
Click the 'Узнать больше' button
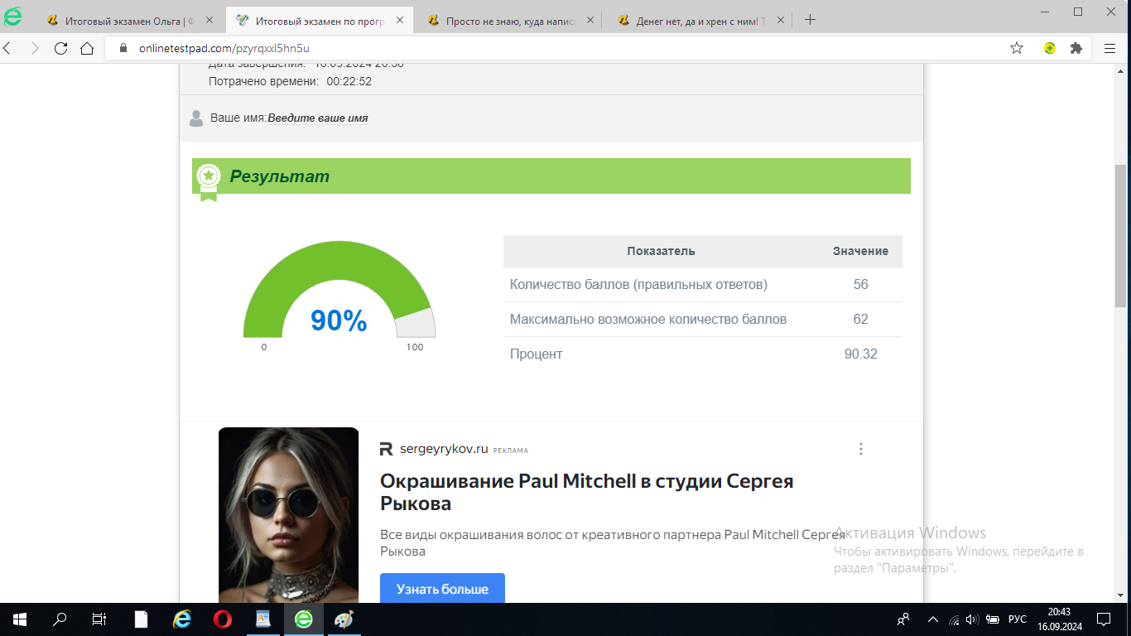pyautogui.click(x=442, y=589)
